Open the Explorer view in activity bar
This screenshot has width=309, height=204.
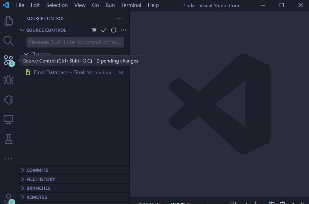point(8,21)
